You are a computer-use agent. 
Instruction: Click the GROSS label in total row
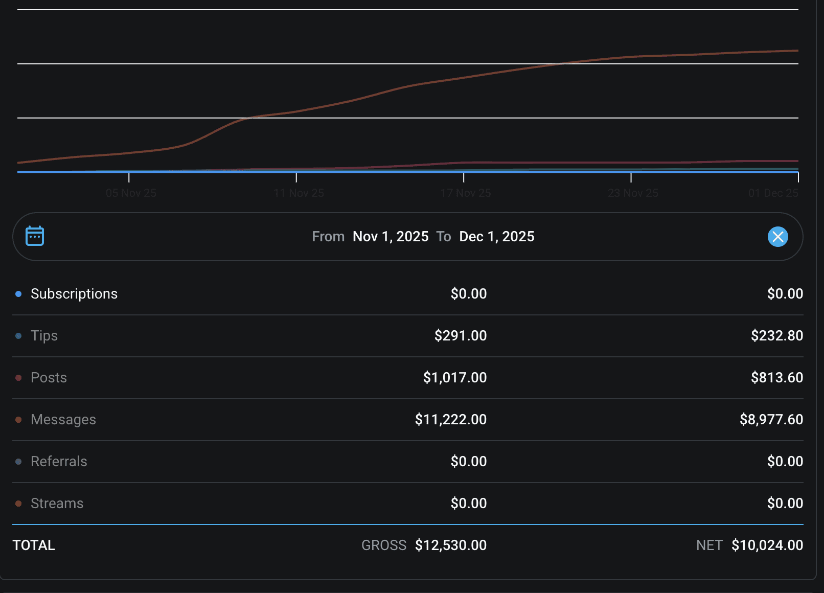384,545
